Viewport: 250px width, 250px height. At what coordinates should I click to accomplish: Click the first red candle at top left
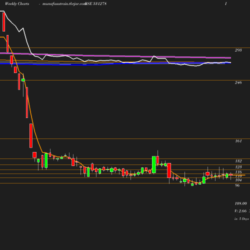click(x=4, y=22)
